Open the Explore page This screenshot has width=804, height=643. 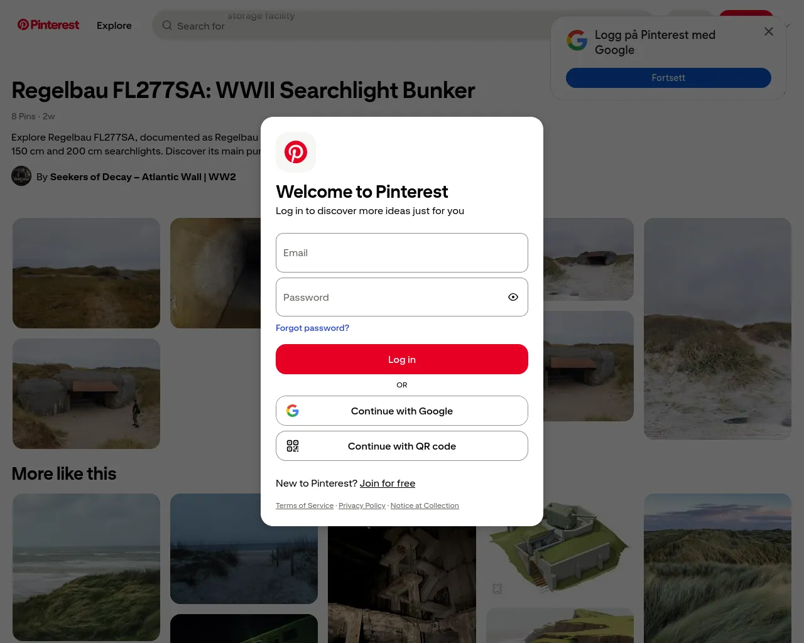[114, 26]
